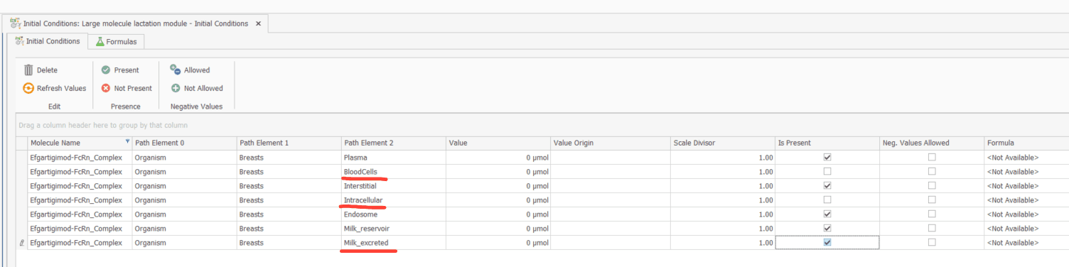Click the Not Allowed plus icon
This screenshot has width=1069, height=267.
tap(176, 88)
